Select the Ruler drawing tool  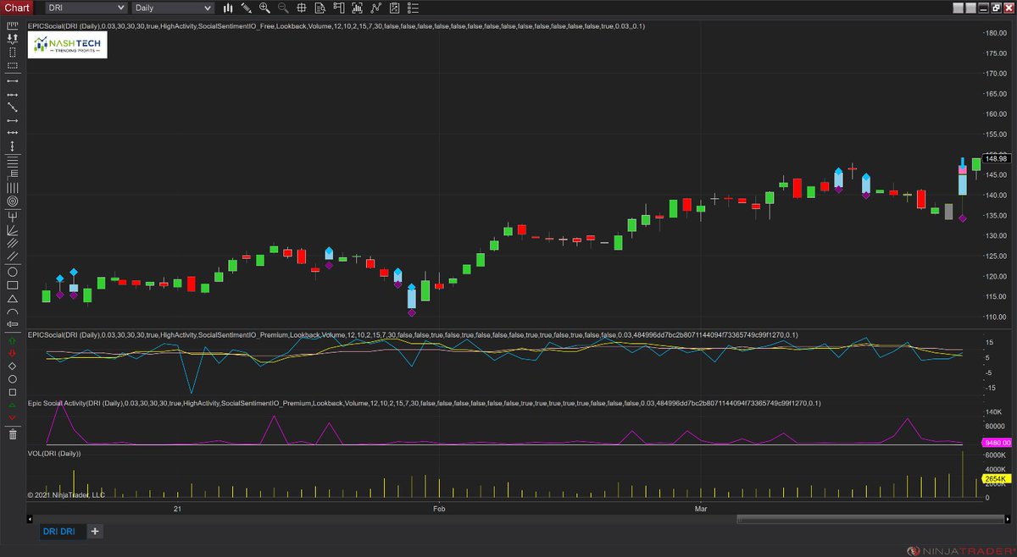pos(13,25)
